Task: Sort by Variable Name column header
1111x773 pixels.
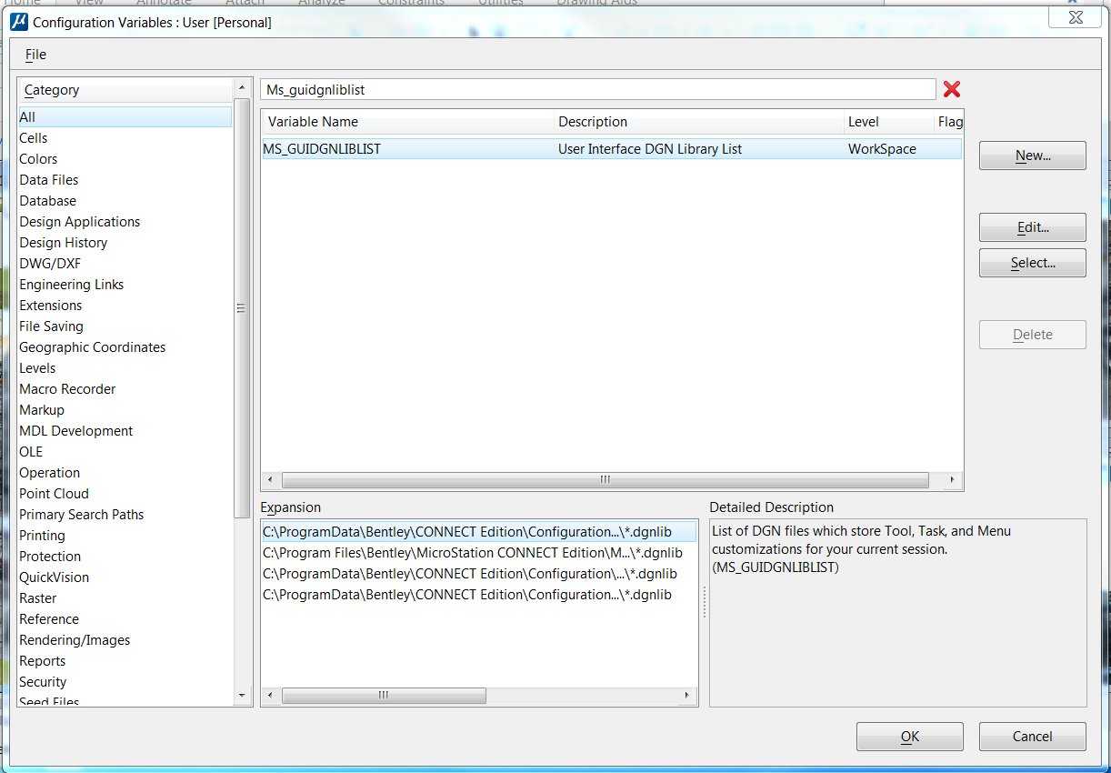Action: [407, 122]
